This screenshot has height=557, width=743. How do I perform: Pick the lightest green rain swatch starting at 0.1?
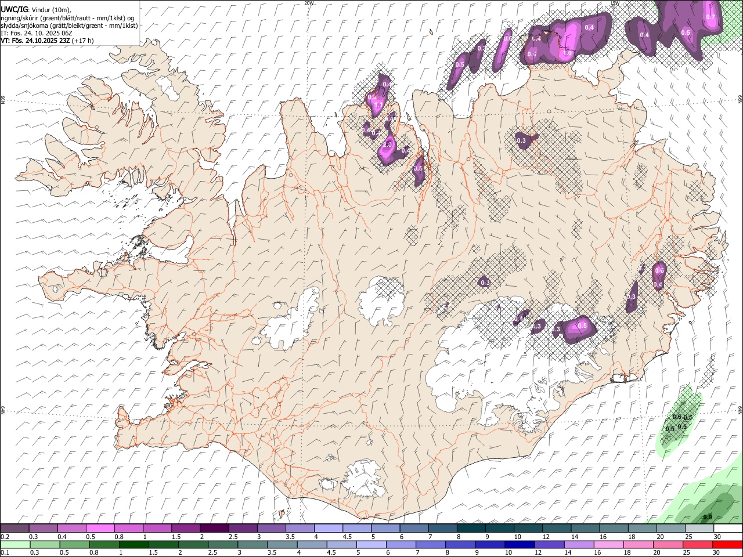(15, 544)
